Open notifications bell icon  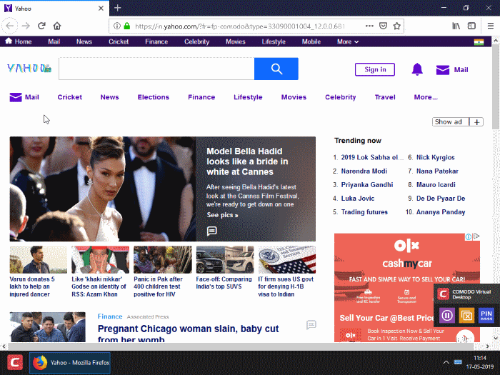(417, 69)
